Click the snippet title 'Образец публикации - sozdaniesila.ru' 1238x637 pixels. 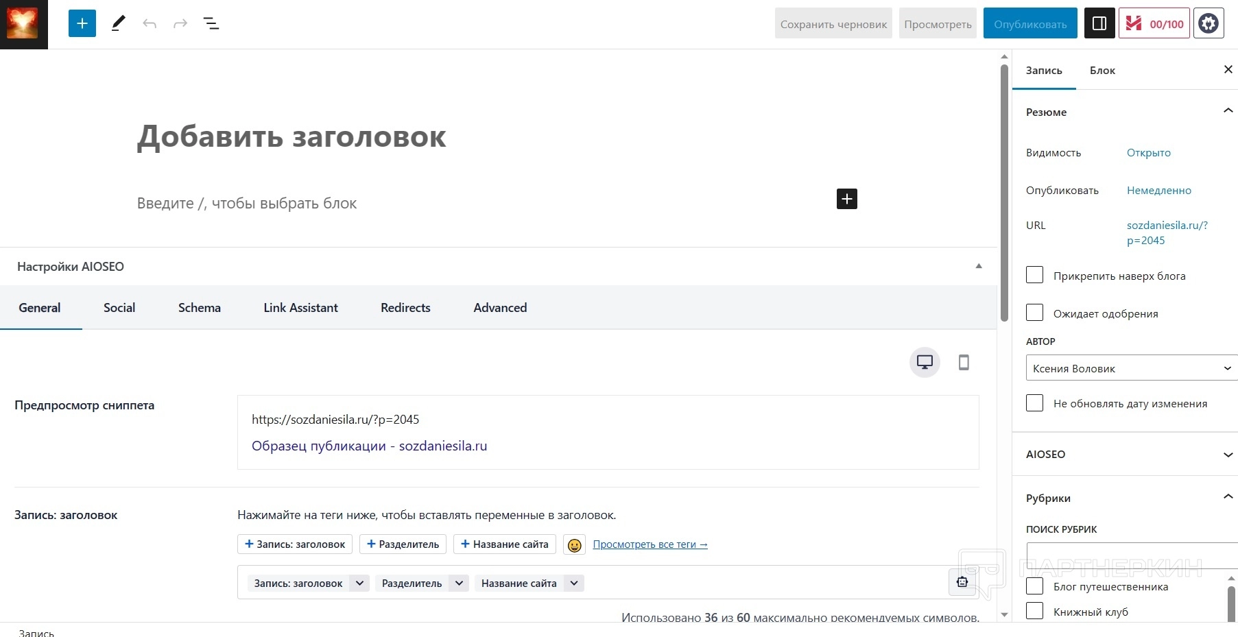(370, 446)
